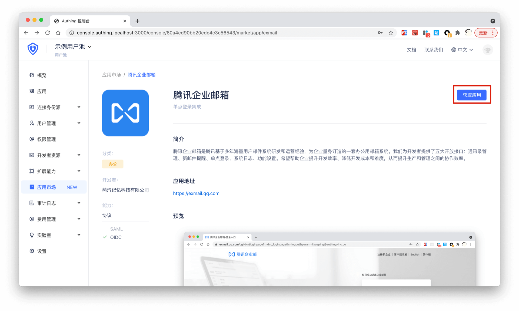Viewport: 519px width, 311px height.
Task: Select the SAML protocol option
Action: click(x=116, y=229)
